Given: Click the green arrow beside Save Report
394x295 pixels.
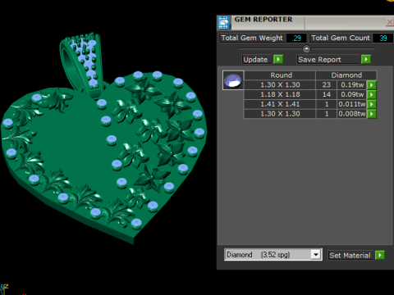Looking at the screenshot, I should [366, 59].
